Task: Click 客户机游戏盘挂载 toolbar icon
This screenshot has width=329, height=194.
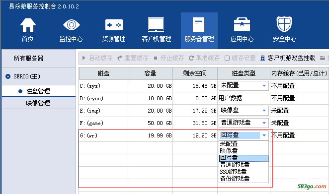Action: pyautogui.click(x=262, y=58)
